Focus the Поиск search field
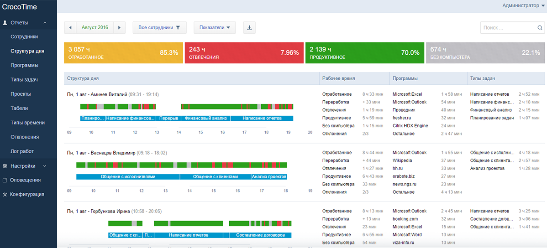The width and height of the screenshot is (547, 248). pos(508,28)
